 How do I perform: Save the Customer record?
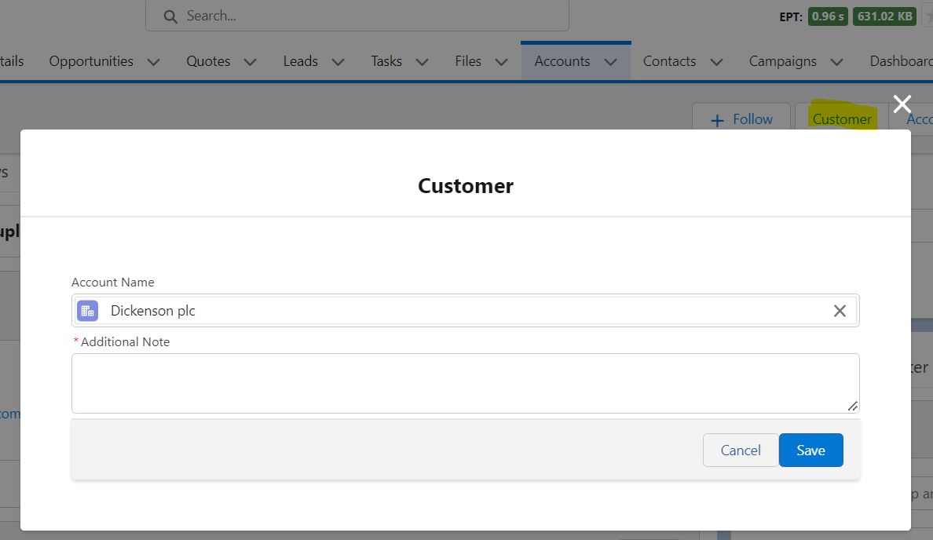tap(810, 450)
